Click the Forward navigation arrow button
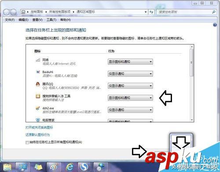 14,12
